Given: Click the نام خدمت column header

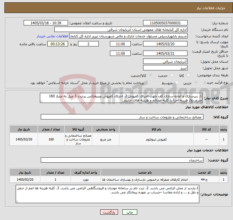Looking at the screenshot, I should click(x=145, y=172).
